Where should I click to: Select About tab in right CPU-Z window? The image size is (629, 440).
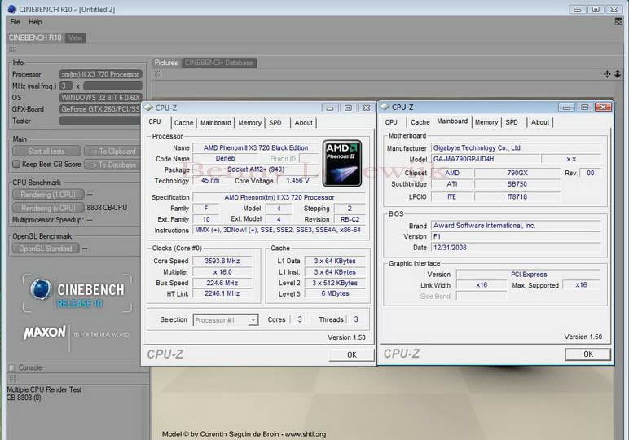click(x=540, y=122)
